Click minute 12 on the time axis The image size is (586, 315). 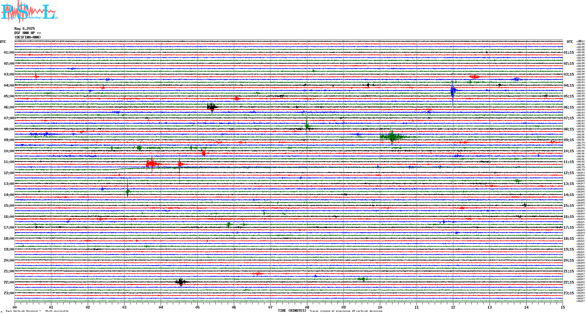click(x=453, y=307)
